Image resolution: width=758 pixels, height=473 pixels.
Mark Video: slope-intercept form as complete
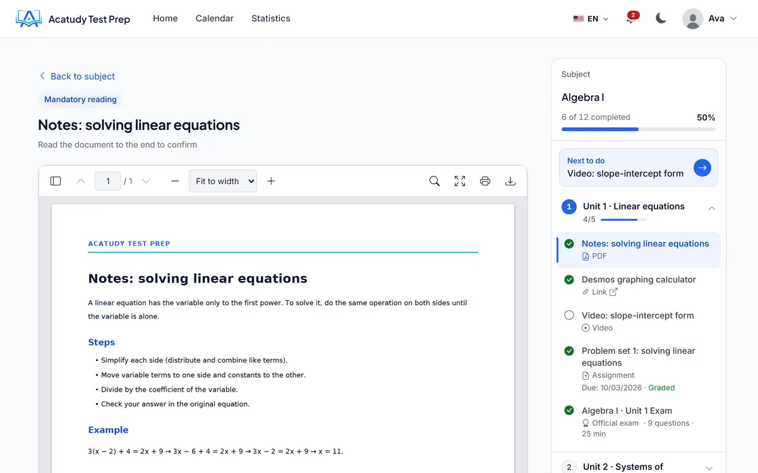[569, 315]
